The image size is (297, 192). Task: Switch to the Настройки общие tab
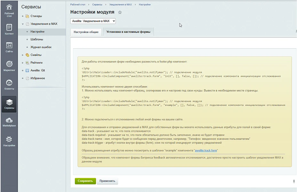point(86,32)
